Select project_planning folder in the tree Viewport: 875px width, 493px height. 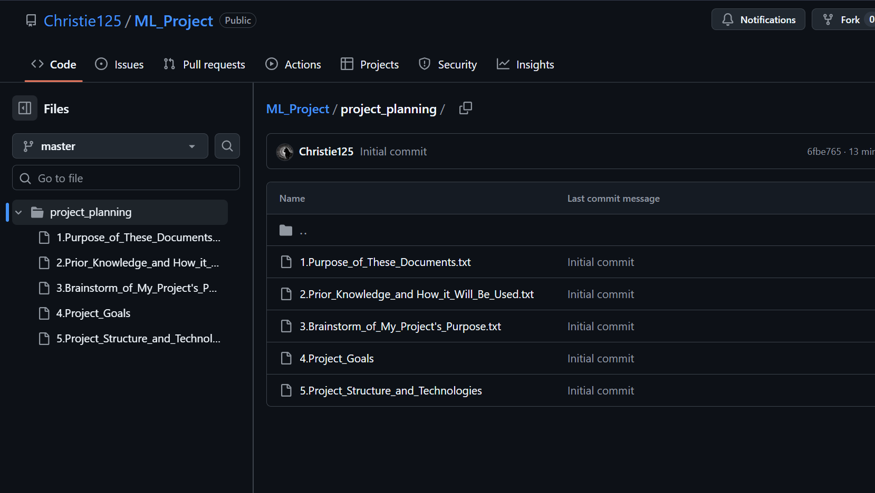pos(91,212)
